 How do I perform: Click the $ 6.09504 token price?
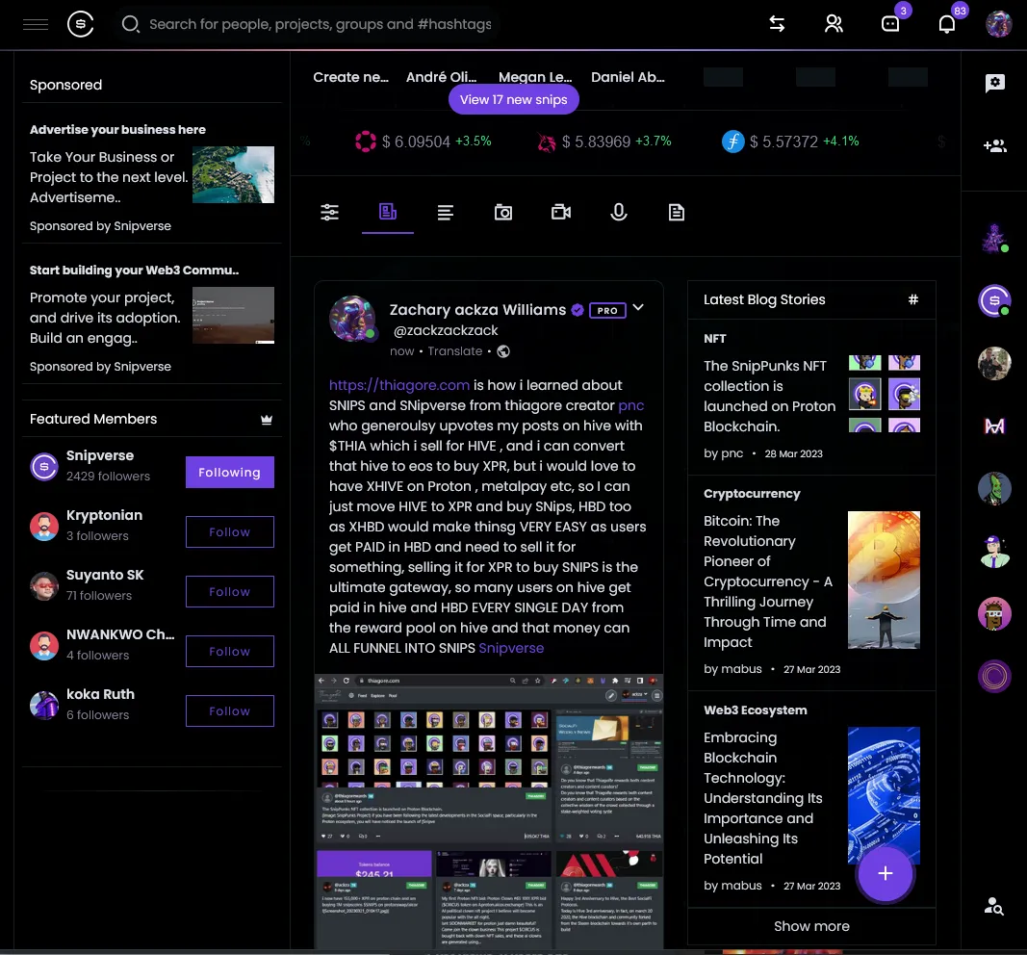[416, 142]
